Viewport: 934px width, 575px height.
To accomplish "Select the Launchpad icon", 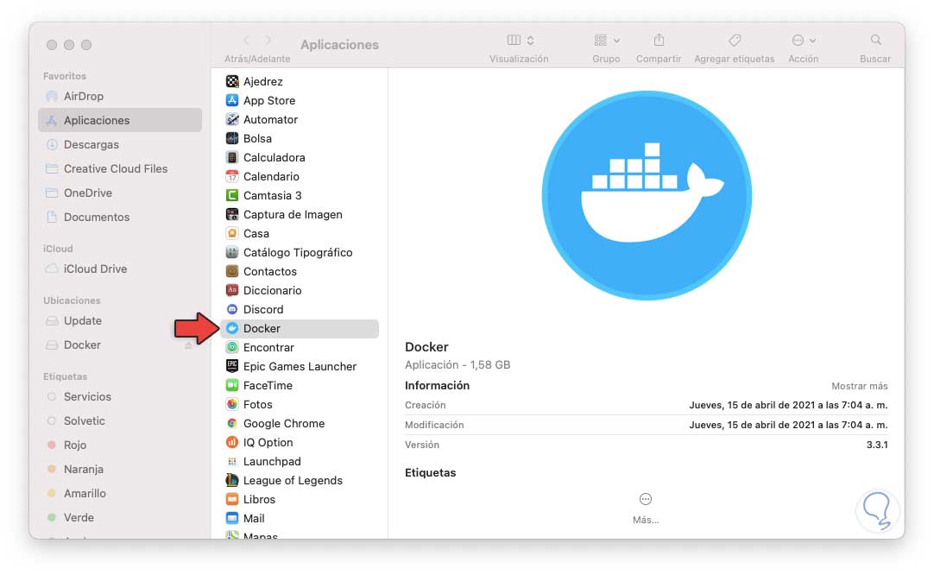I will (x=232, y=462).
